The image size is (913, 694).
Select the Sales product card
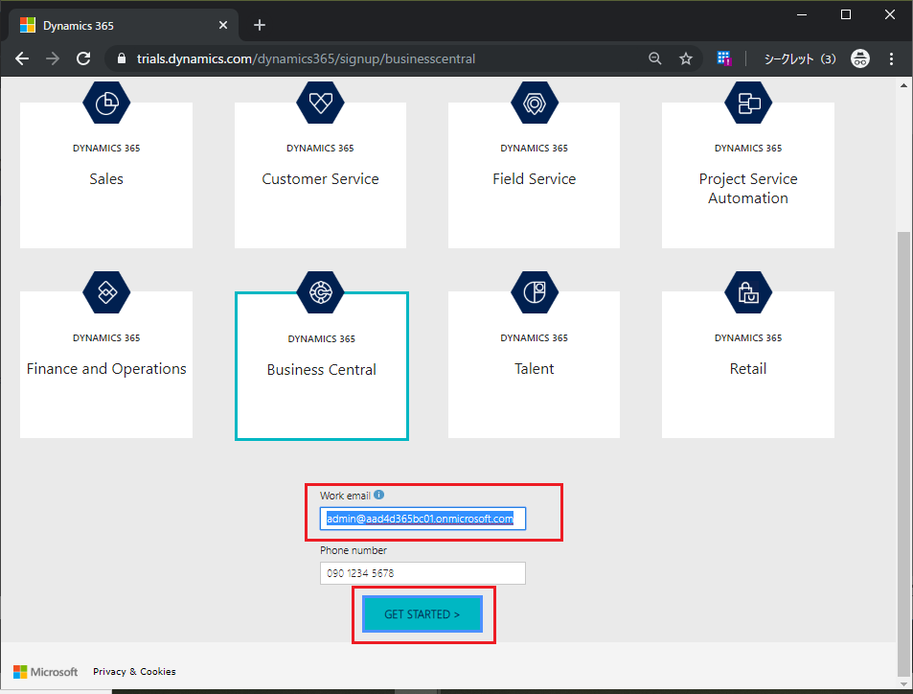pyautogui.click(x=106, y=175)
